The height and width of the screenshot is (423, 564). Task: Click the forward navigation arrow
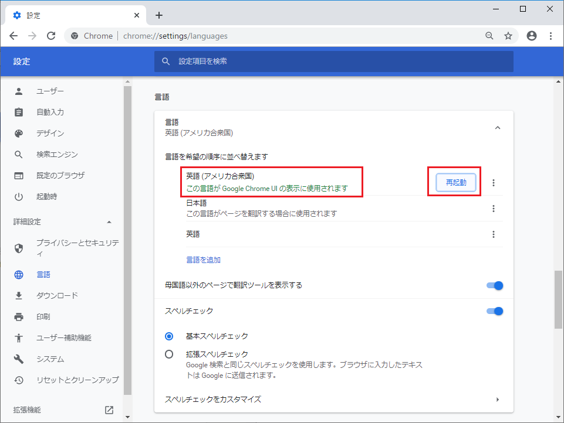32,36
